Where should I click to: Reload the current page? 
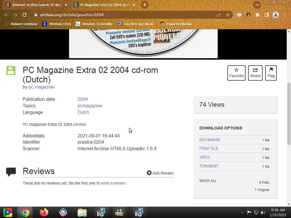point(24,15)
